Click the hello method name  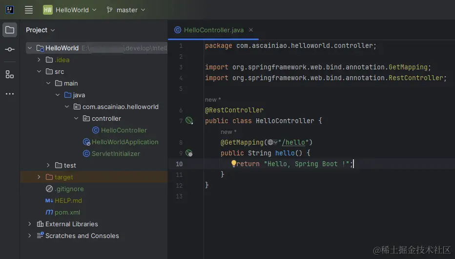(x=285, y=153)
